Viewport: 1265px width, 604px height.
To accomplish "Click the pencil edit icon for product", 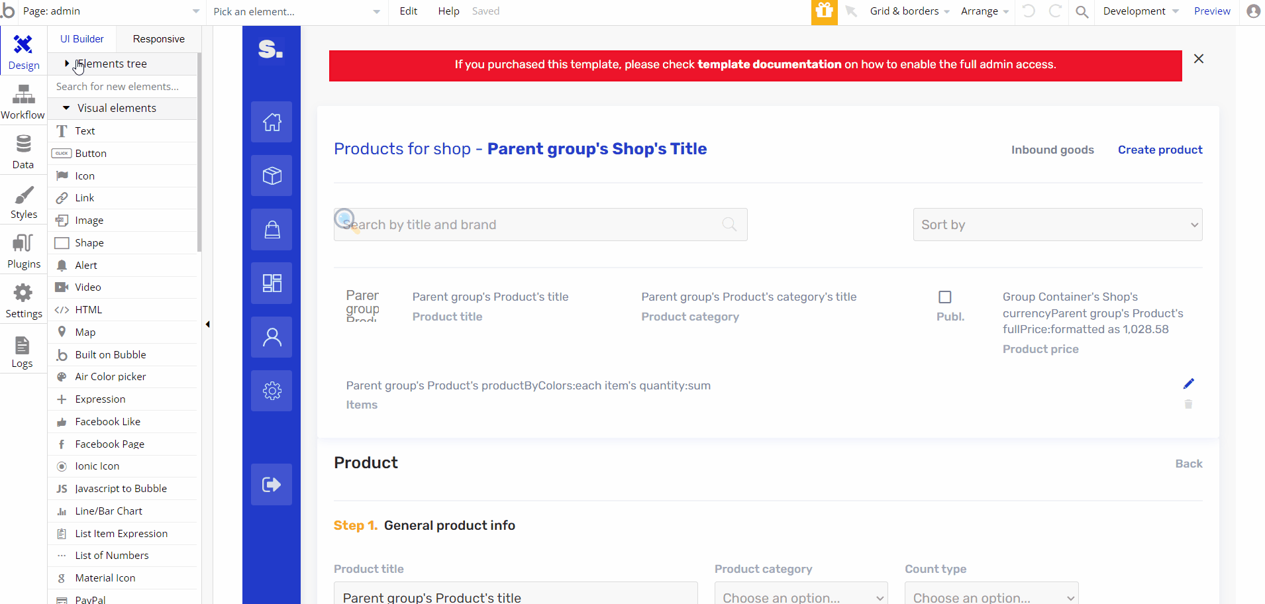I will tap(1189, 383).
